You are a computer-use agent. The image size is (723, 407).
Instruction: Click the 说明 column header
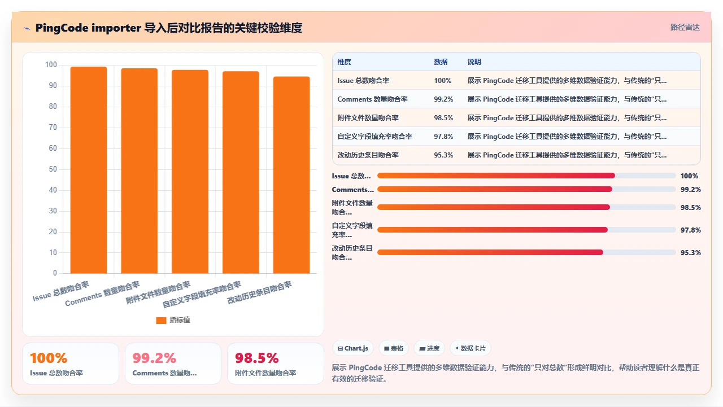point(474,62)
